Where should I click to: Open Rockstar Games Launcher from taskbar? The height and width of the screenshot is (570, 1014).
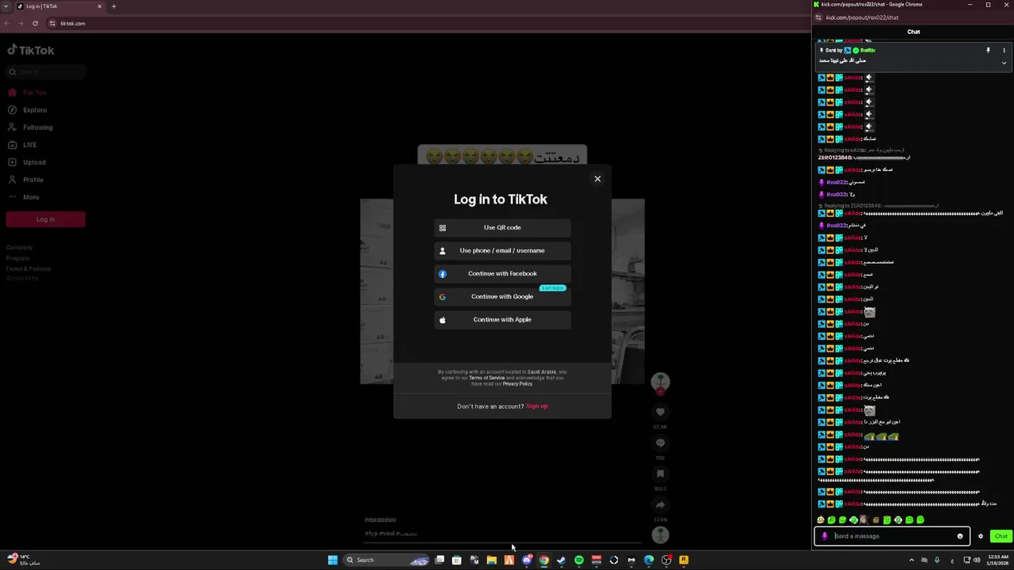(684, 560)
